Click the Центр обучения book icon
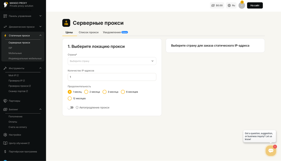 click(x=5, y=143)
